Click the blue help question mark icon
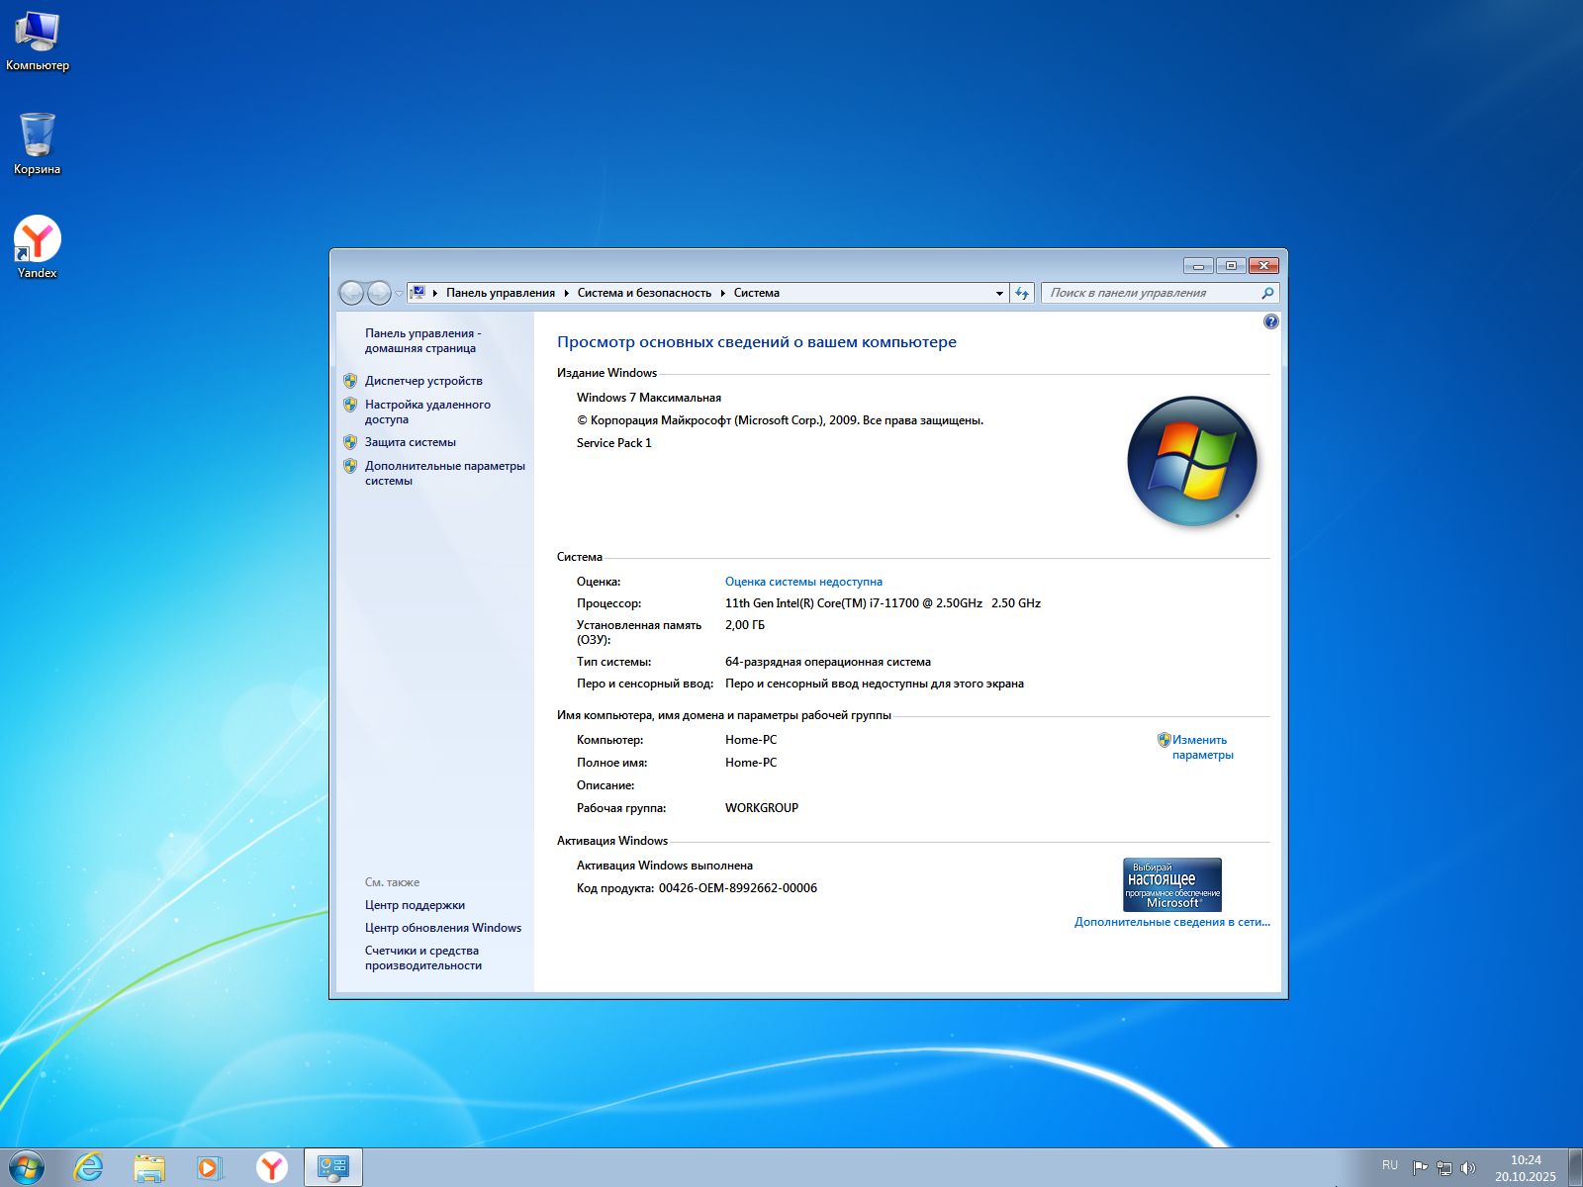This screenshot has width=1583, height=1187. click(1271, 321)
